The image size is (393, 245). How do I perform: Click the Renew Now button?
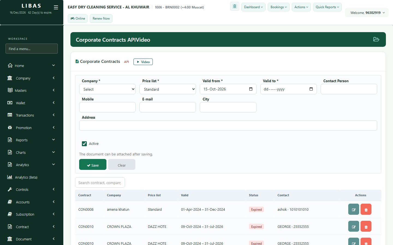pyautogui.click(x=101, y=19)
